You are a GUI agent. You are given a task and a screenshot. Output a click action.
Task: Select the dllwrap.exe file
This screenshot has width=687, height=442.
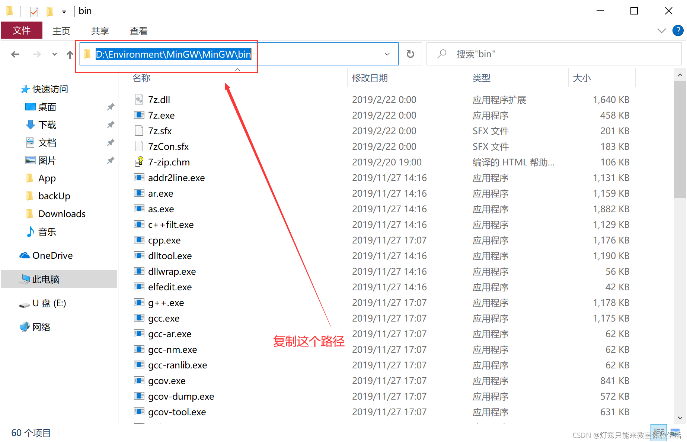(x=172, y=271)
